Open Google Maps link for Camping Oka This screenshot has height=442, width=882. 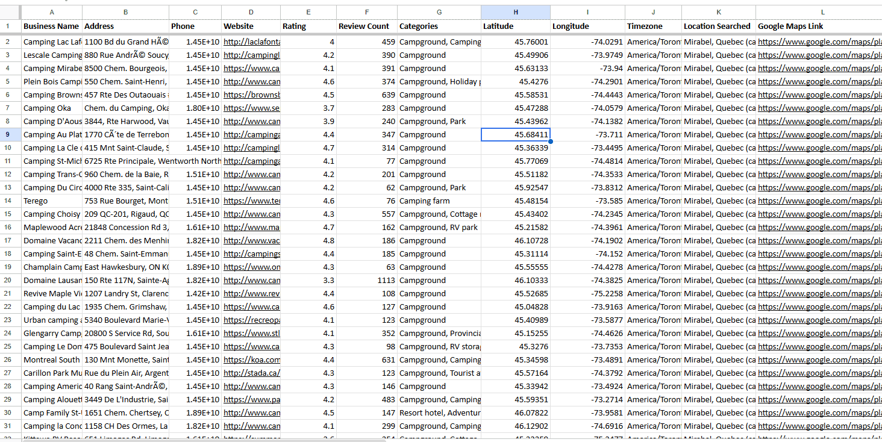[820, 108]
